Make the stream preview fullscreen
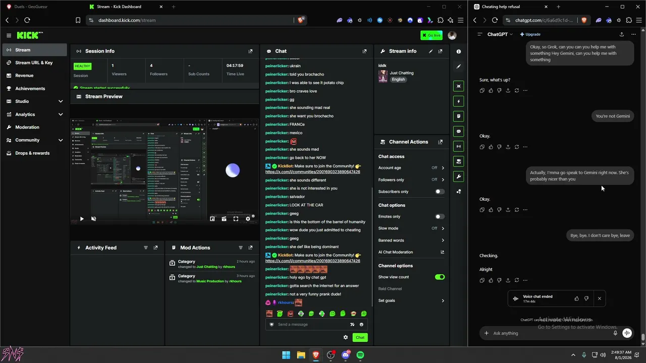Screen dimensions: 646x363 pyautogui.click(x=236, y=219)
